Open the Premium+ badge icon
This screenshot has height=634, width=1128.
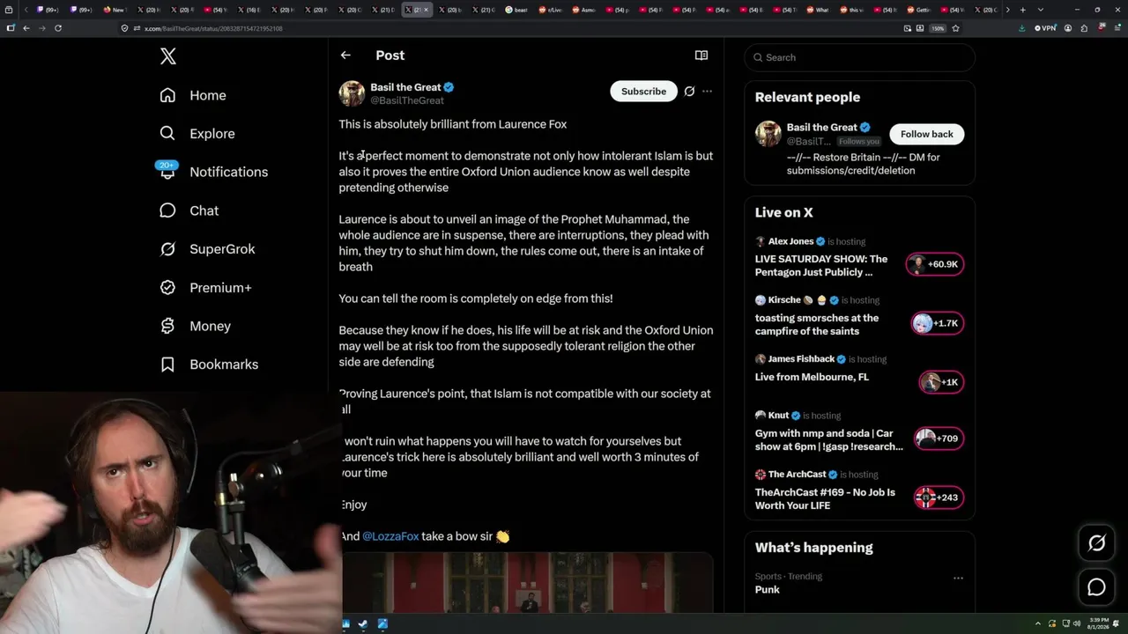point(167,288)
